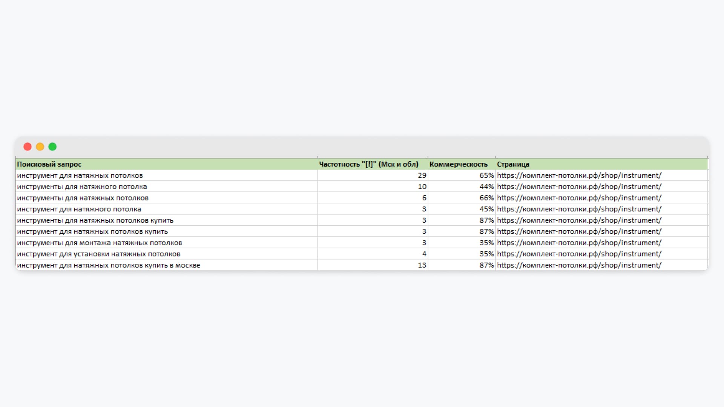Open the URL in the 66% row

click(x=579, y=198)
